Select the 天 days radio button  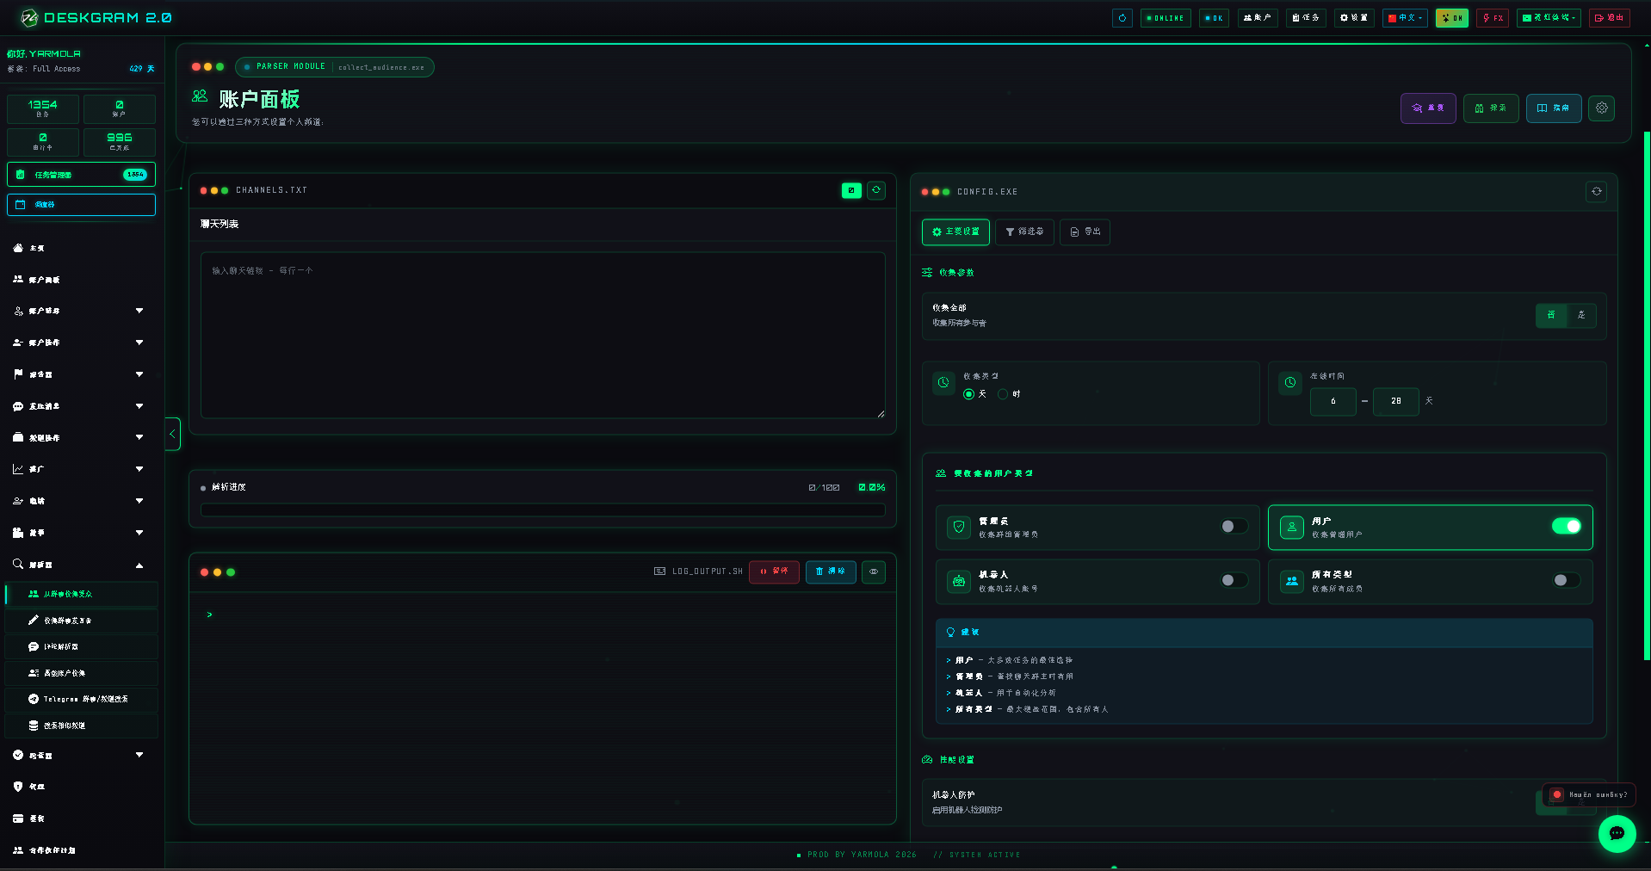(x=968, y=394)
